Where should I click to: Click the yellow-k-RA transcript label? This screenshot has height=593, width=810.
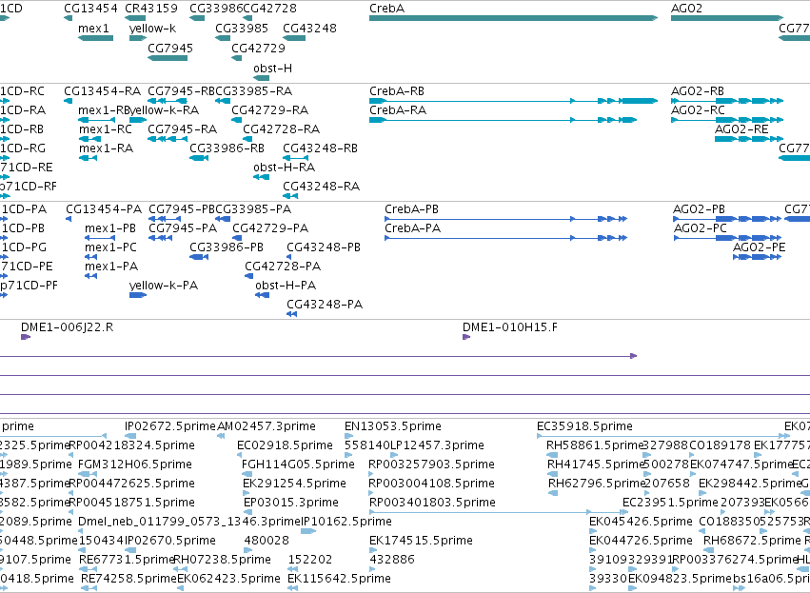click(x=165, y=110)
